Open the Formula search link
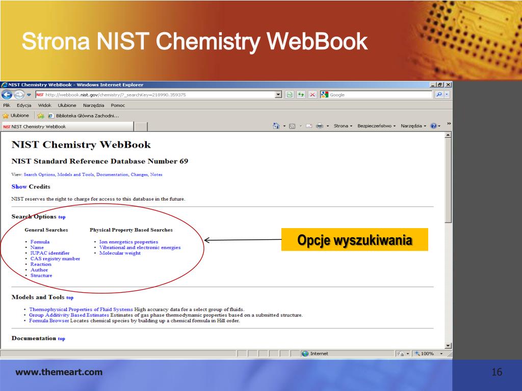522x391 pixels. (x=40, y=242)
